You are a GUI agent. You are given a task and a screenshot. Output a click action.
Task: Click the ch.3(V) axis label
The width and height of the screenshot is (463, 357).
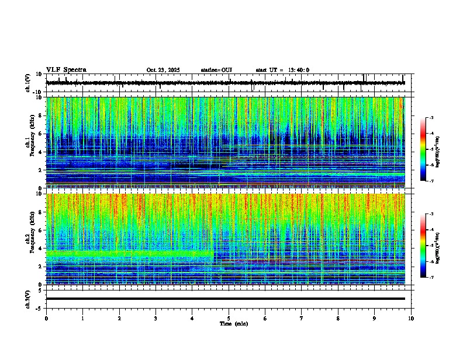(28, 299)
